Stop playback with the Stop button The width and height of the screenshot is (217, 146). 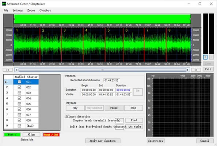(134, 108)
